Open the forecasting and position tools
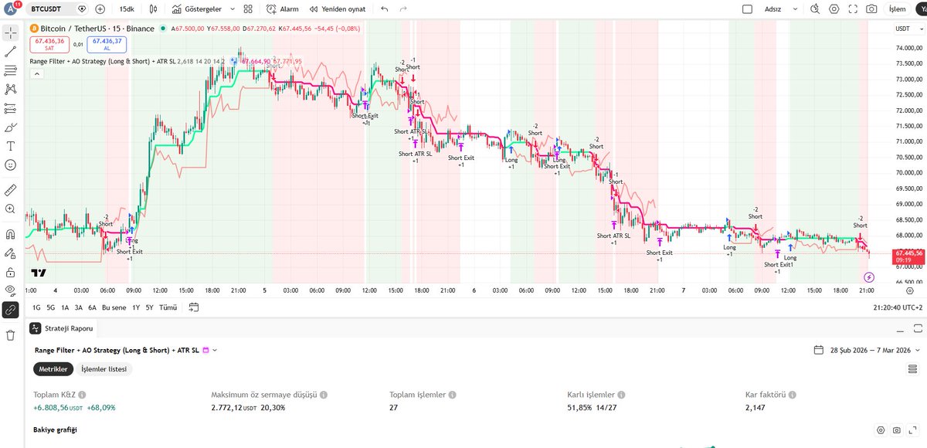927x448 pixels. coord(11,108)
